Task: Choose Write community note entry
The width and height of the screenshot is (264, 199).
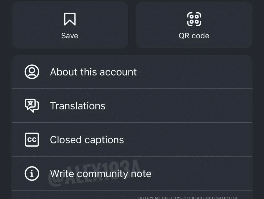Action: [x=132, y=174]
